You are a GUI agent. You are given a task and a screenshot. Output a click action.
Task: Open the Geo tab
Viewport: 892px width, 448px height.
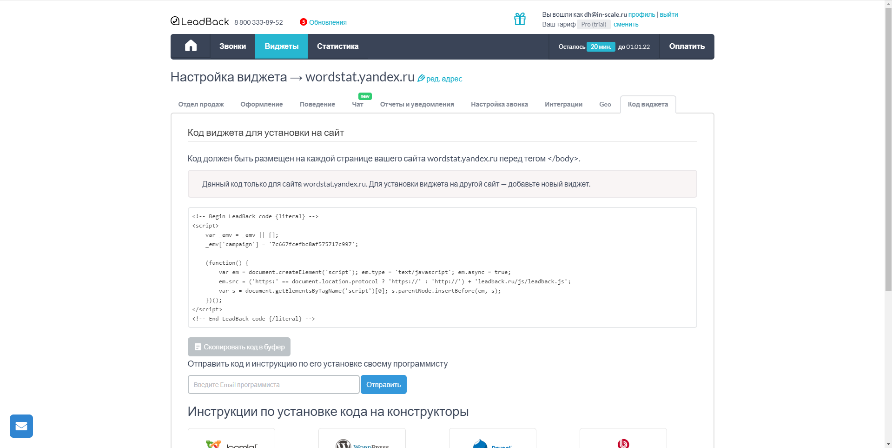pyautogui.click(x=605, y=104)
